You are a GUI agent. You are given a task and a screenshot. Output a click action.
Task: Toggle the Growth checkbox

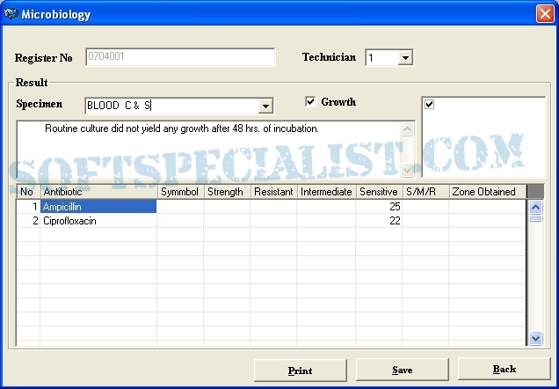[x=310, y=102]
